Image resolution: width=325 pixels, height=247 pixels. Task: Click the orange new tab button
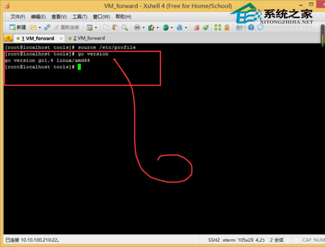[x=8, y=38]
